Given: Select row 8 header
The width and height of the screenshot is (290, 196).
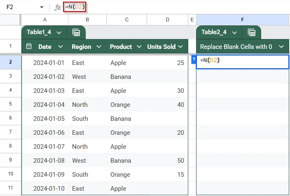Looking at the screenshot, I should [x=11, y=146].
